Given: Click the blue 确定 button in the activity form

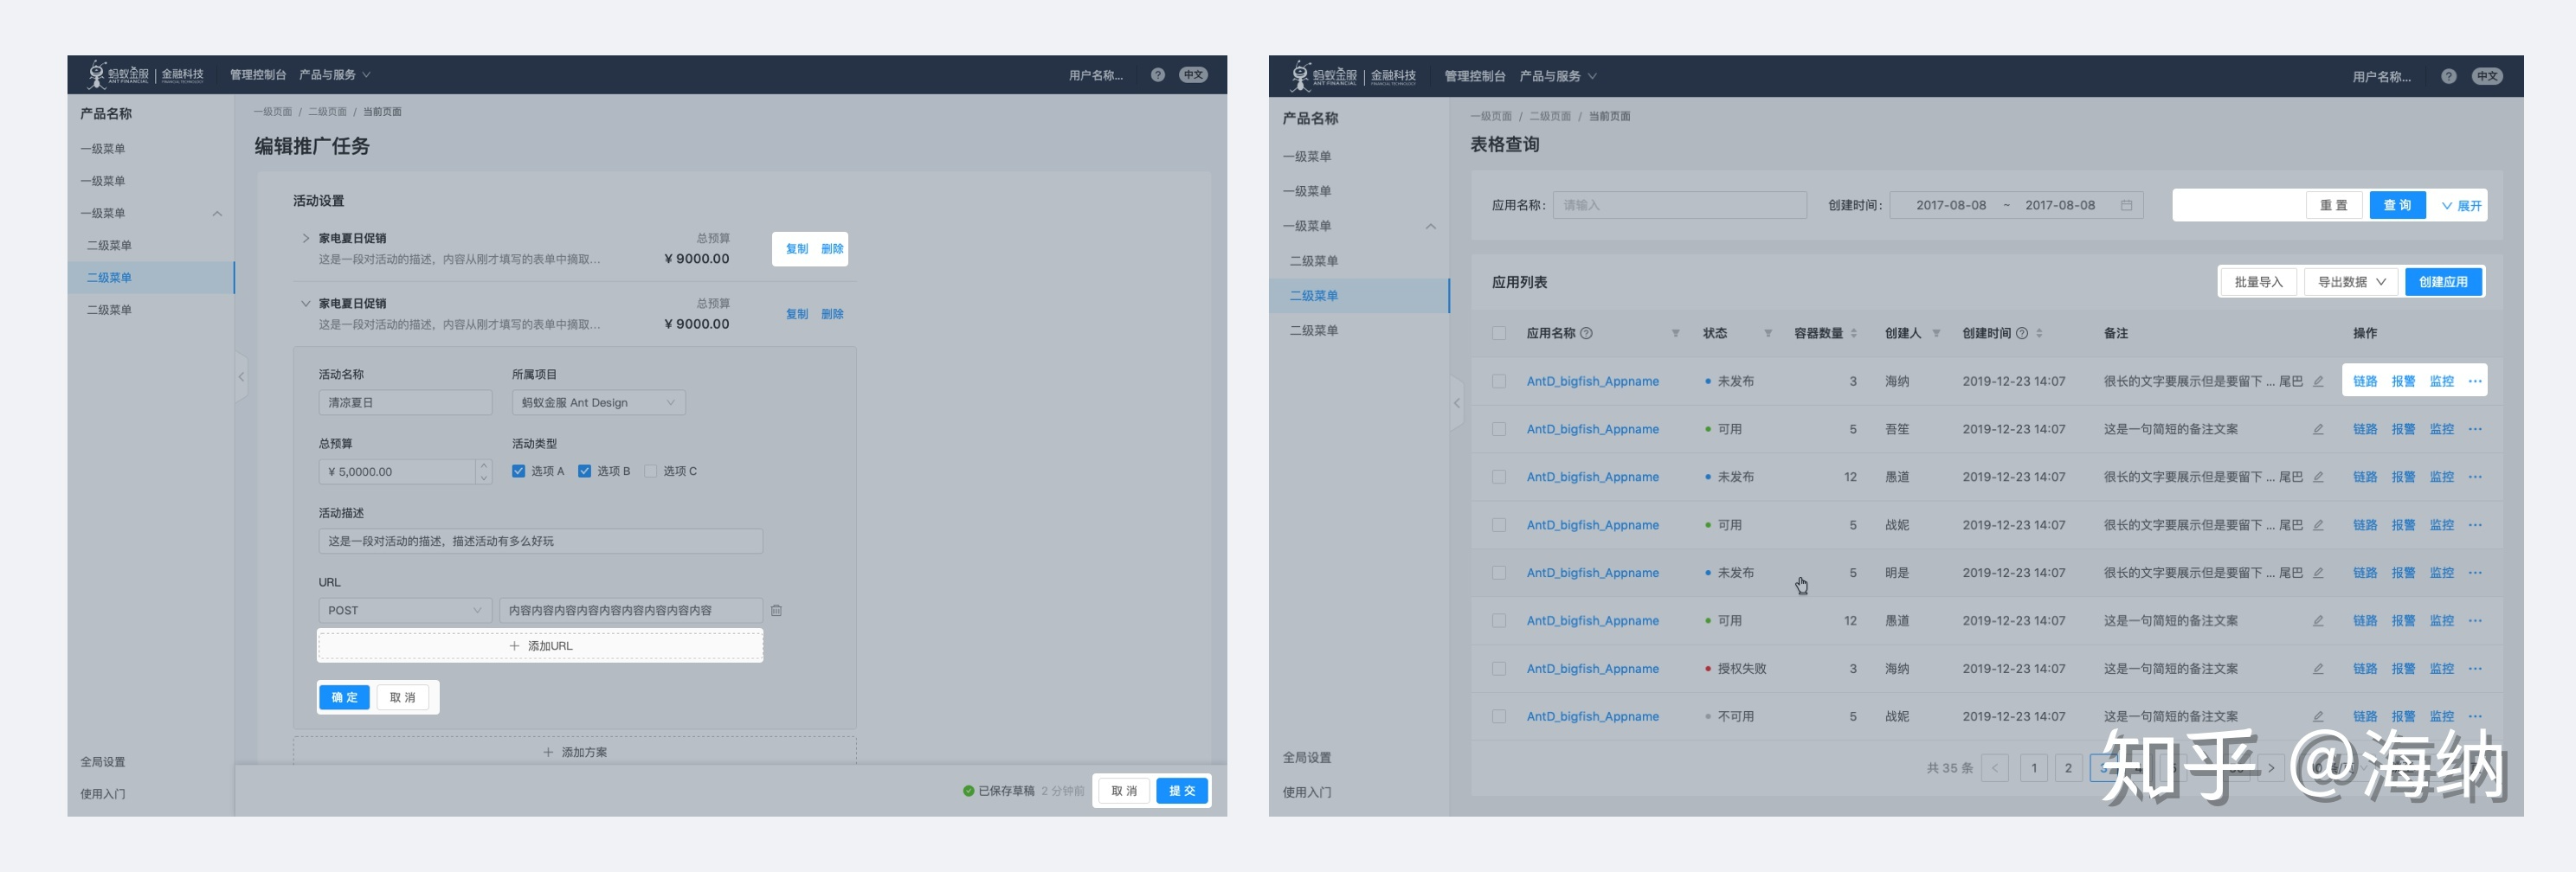Looking at the screenshot, I should (x=344, y=697).
